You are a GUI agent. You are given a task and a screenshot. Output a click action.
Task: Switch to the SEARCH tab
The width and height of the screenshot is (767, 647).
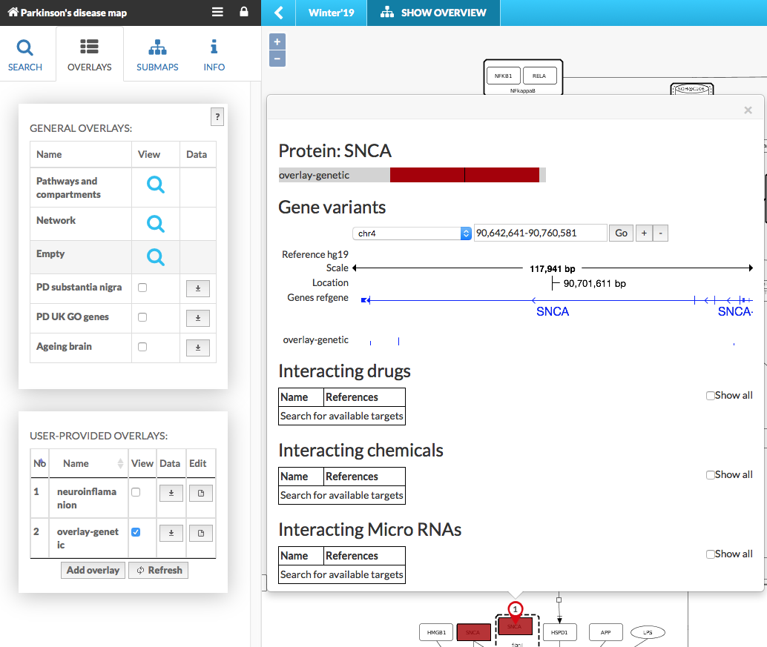[25, 55]
